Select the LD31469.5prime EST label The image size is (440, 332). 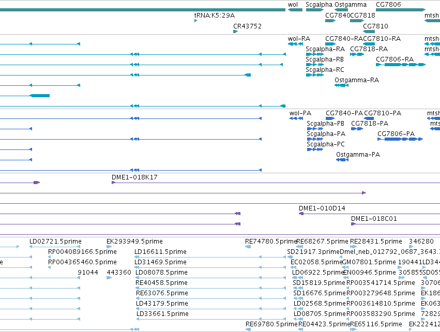point(160,262)
